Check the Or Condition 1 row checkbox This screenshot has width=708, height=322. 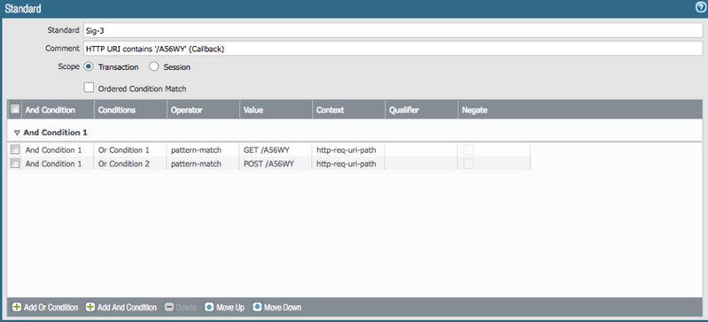[x=15, y=149]
